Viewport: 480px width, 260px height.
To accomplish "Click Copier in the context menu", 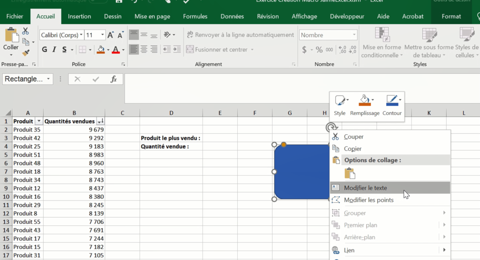I will coord(352,148).
